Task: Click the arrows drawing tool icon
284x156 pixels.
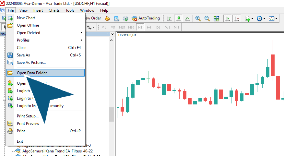Action: tap(89, 27)
